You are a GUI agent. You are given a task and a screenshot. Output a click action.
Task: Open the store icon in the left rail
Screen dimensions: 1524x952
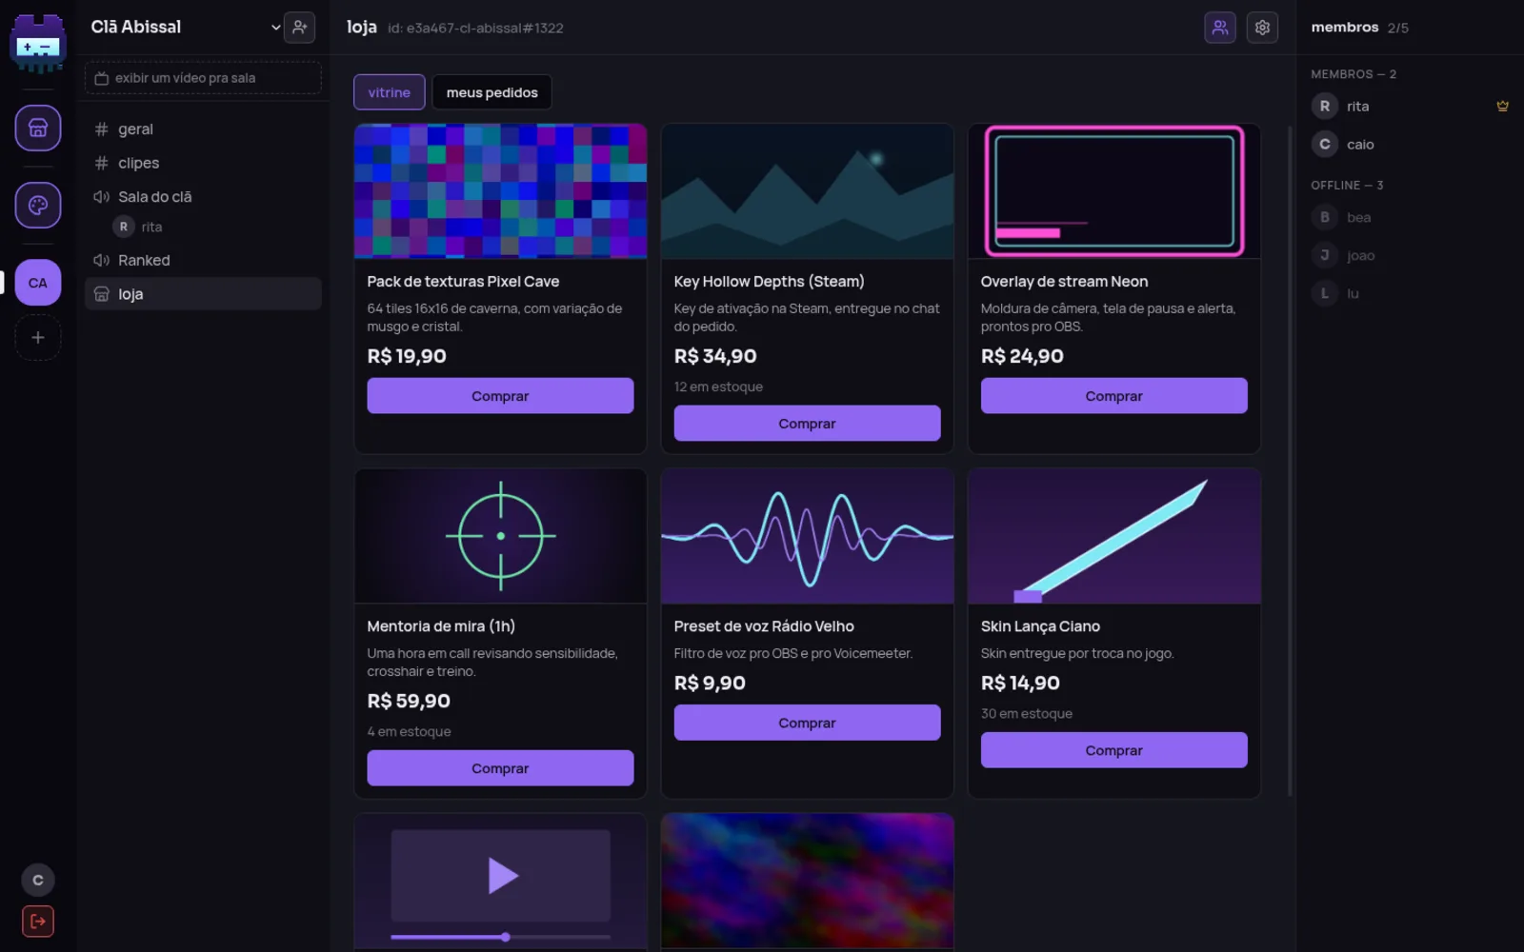click(x=38, y=128)
